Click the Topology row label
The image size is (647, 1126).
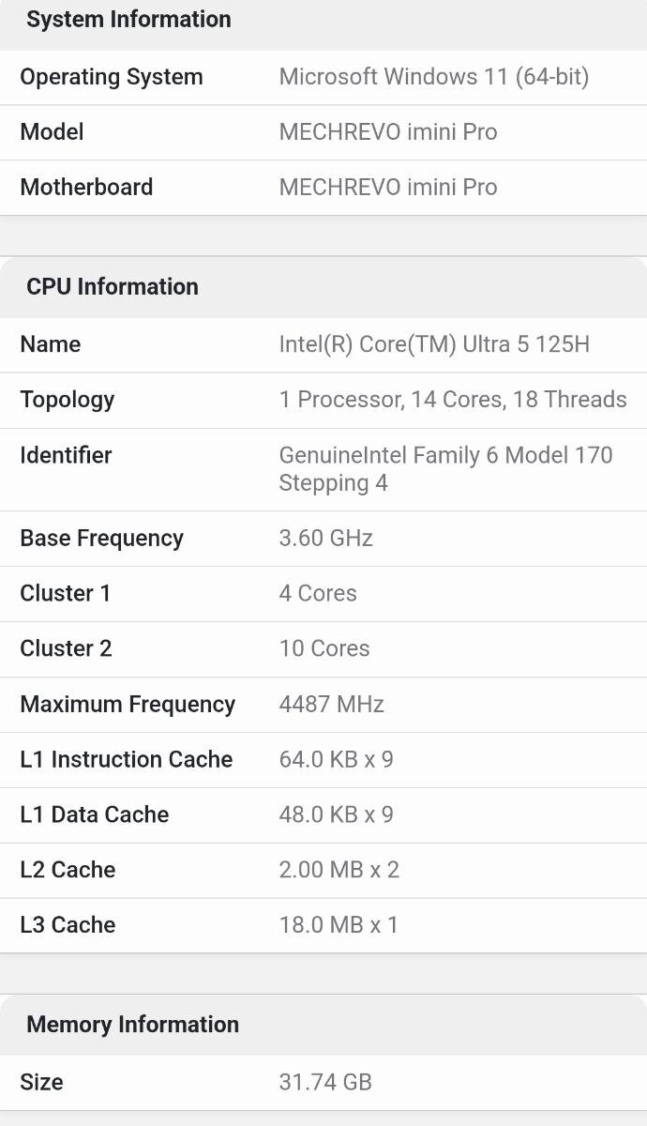pyautogui.click(x=68, y=400)
